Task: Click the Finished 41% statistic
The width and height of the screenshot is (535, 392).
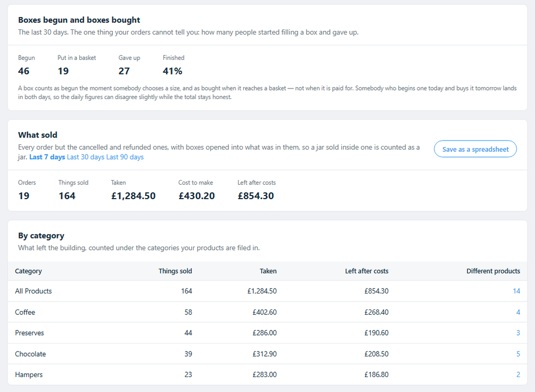Action: click(x=174, y=65)
